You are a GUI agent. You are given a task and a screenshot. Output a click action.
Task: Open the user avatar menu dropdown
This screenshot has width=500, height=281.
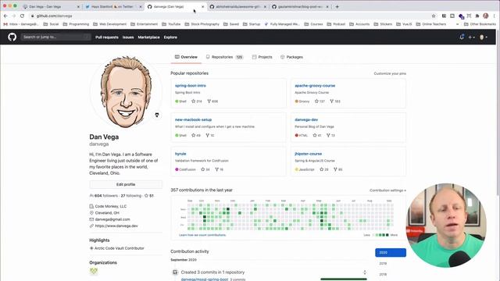[484, 37]
